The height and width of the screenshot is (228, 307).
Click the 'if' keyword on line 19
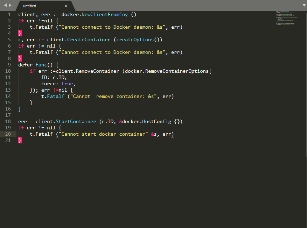click(x=21, y=128)
